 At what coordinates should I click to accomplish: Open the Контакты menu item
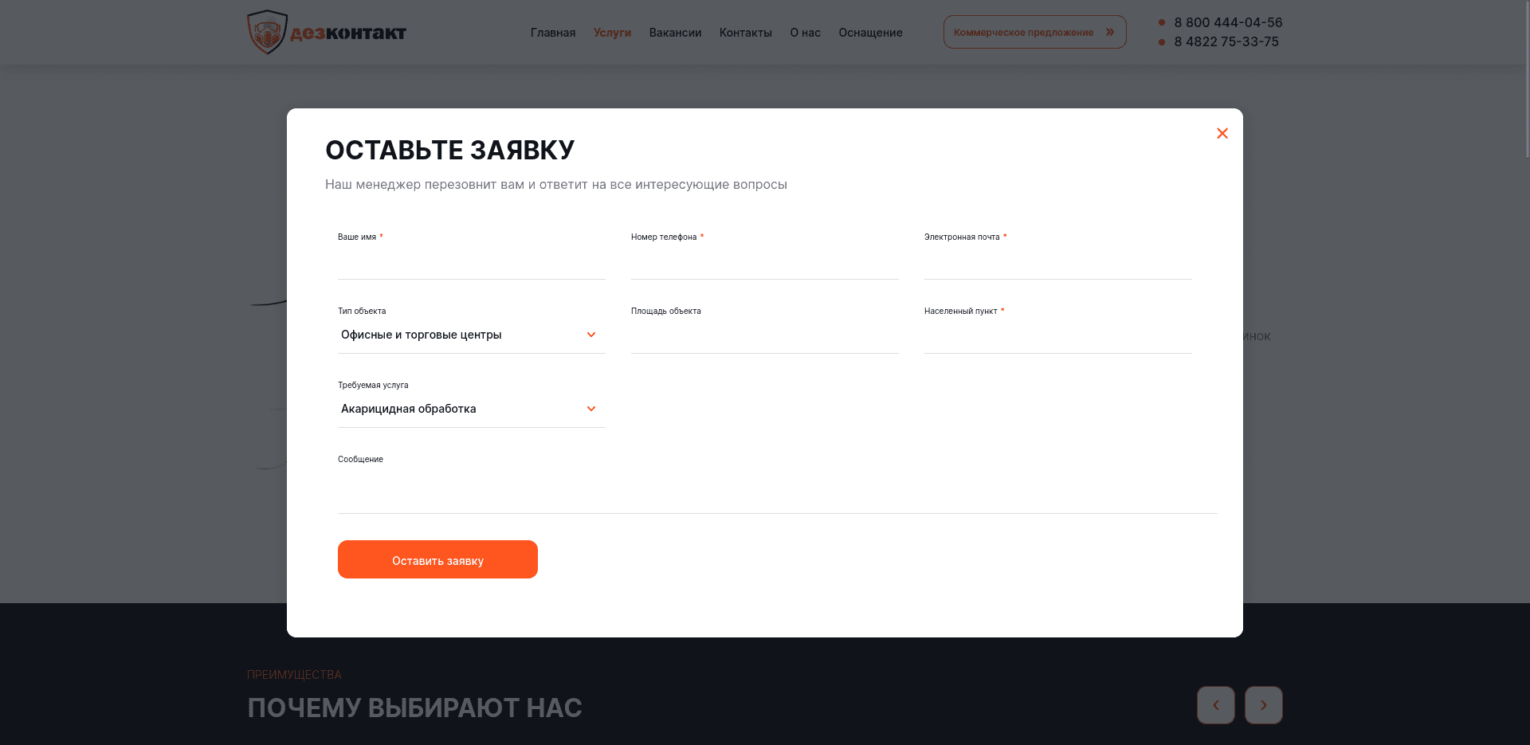(746, 33)
